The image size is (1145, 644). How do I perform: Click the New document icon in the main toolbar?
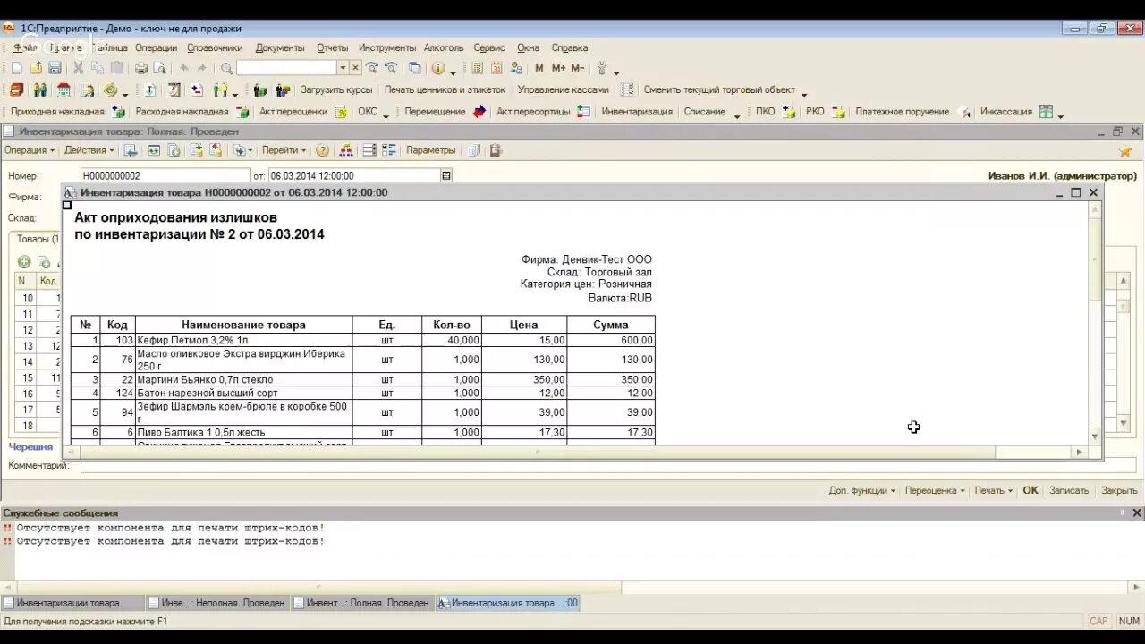point(16,68)
